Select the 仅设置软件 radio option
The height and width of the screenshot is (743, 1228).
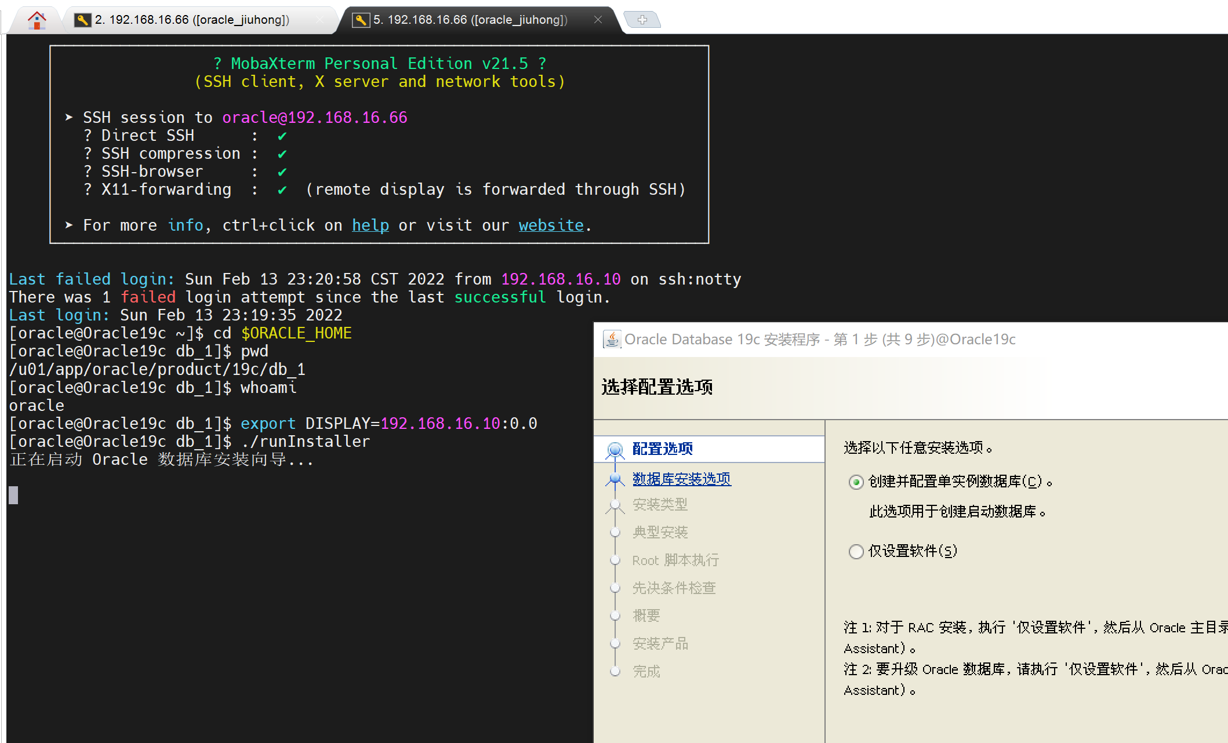tap(856, 551)
